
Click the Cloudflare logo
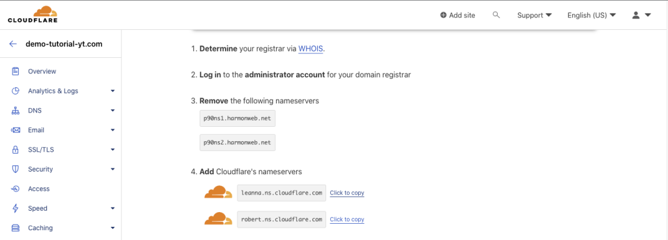pos(33,14)
